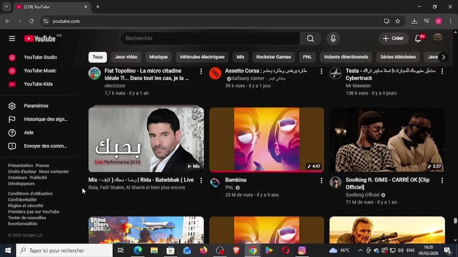Screen dimensions: 458x257
Task: Play the Bambina video thumbnail
Action: click(266, 140)
